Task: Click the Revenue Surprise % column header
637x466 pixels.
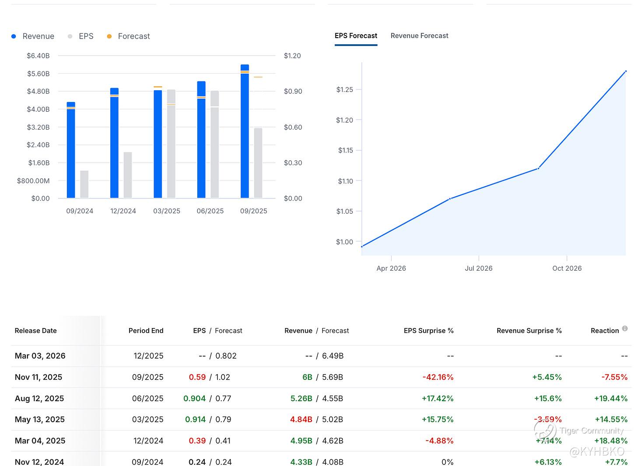Action: pos(529,331)
